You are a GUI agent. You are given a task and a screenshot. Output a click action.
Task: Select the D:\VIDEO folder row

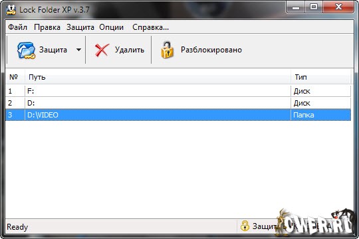(x=178, y=115)
